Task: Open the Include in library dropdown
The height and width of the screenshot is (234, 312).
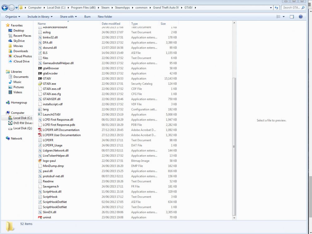Action: [x=40, y=17]
